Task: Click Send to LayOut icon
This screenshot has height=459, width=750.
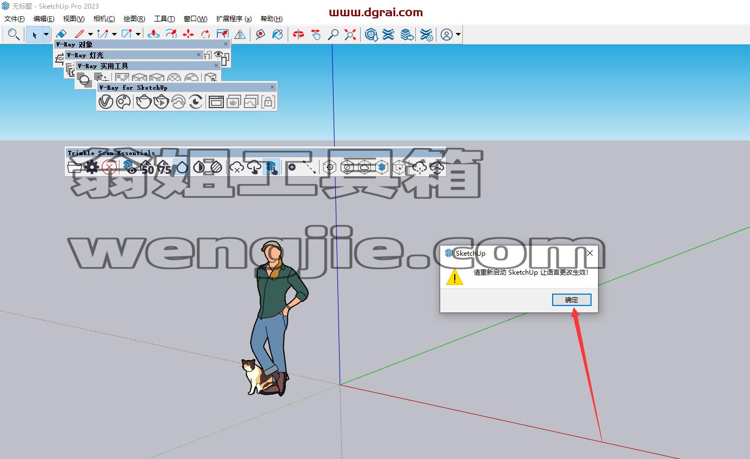Action: pos(407,35)
